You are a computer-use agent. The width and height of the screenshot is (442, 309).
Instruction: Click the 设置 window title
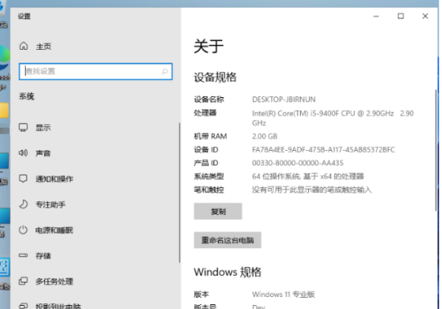pos(24,16)
